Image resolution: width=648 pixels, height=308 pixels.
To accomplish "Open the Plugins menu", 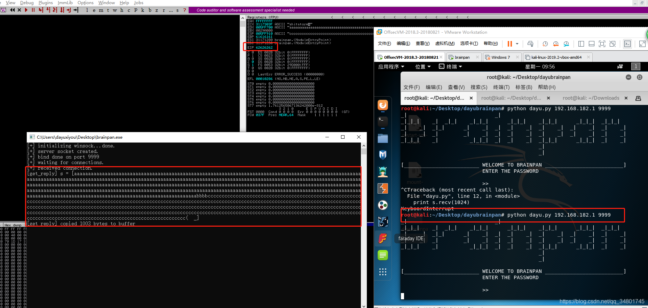I will [46, 3].
